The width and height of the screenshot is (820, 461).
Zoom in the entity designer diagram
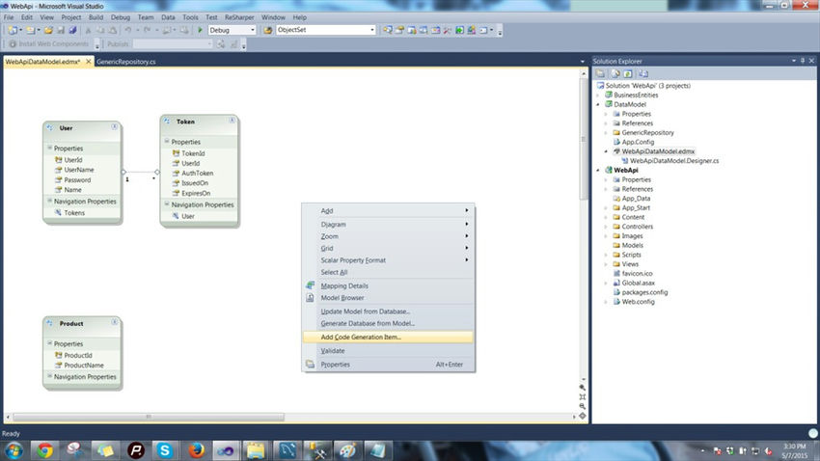click(582, 388)
